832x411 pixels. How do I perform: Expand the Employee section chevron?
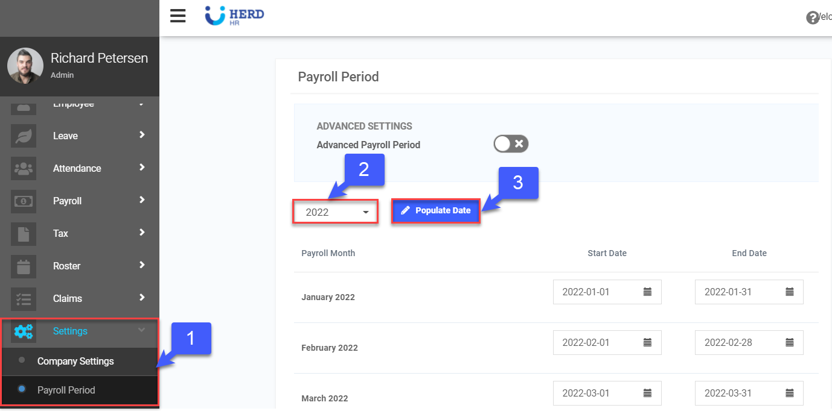(142, 103)
